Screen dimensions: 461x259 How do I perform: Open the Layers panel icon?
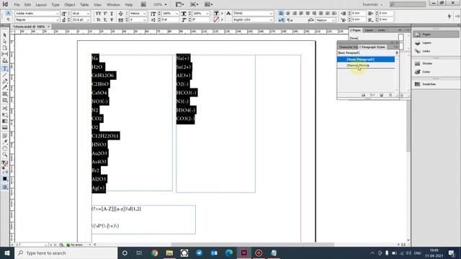418,43
